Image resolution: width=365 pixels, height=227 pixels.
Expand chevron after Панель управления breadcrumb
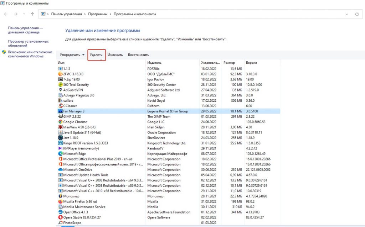[85, 14]
